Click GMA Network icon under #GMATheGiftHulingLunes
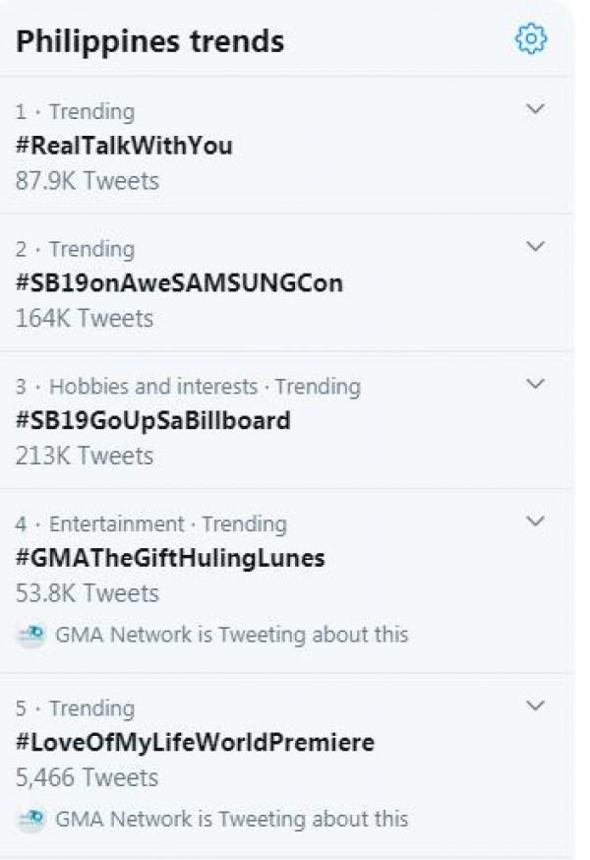590x860 pixels. pos(30,635)
